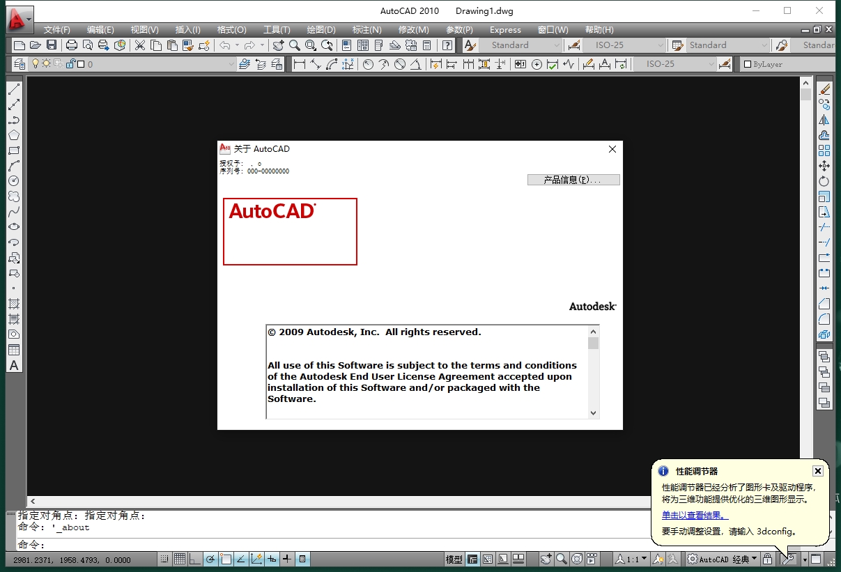Click the Cut scissors icon

pos(140,45)
